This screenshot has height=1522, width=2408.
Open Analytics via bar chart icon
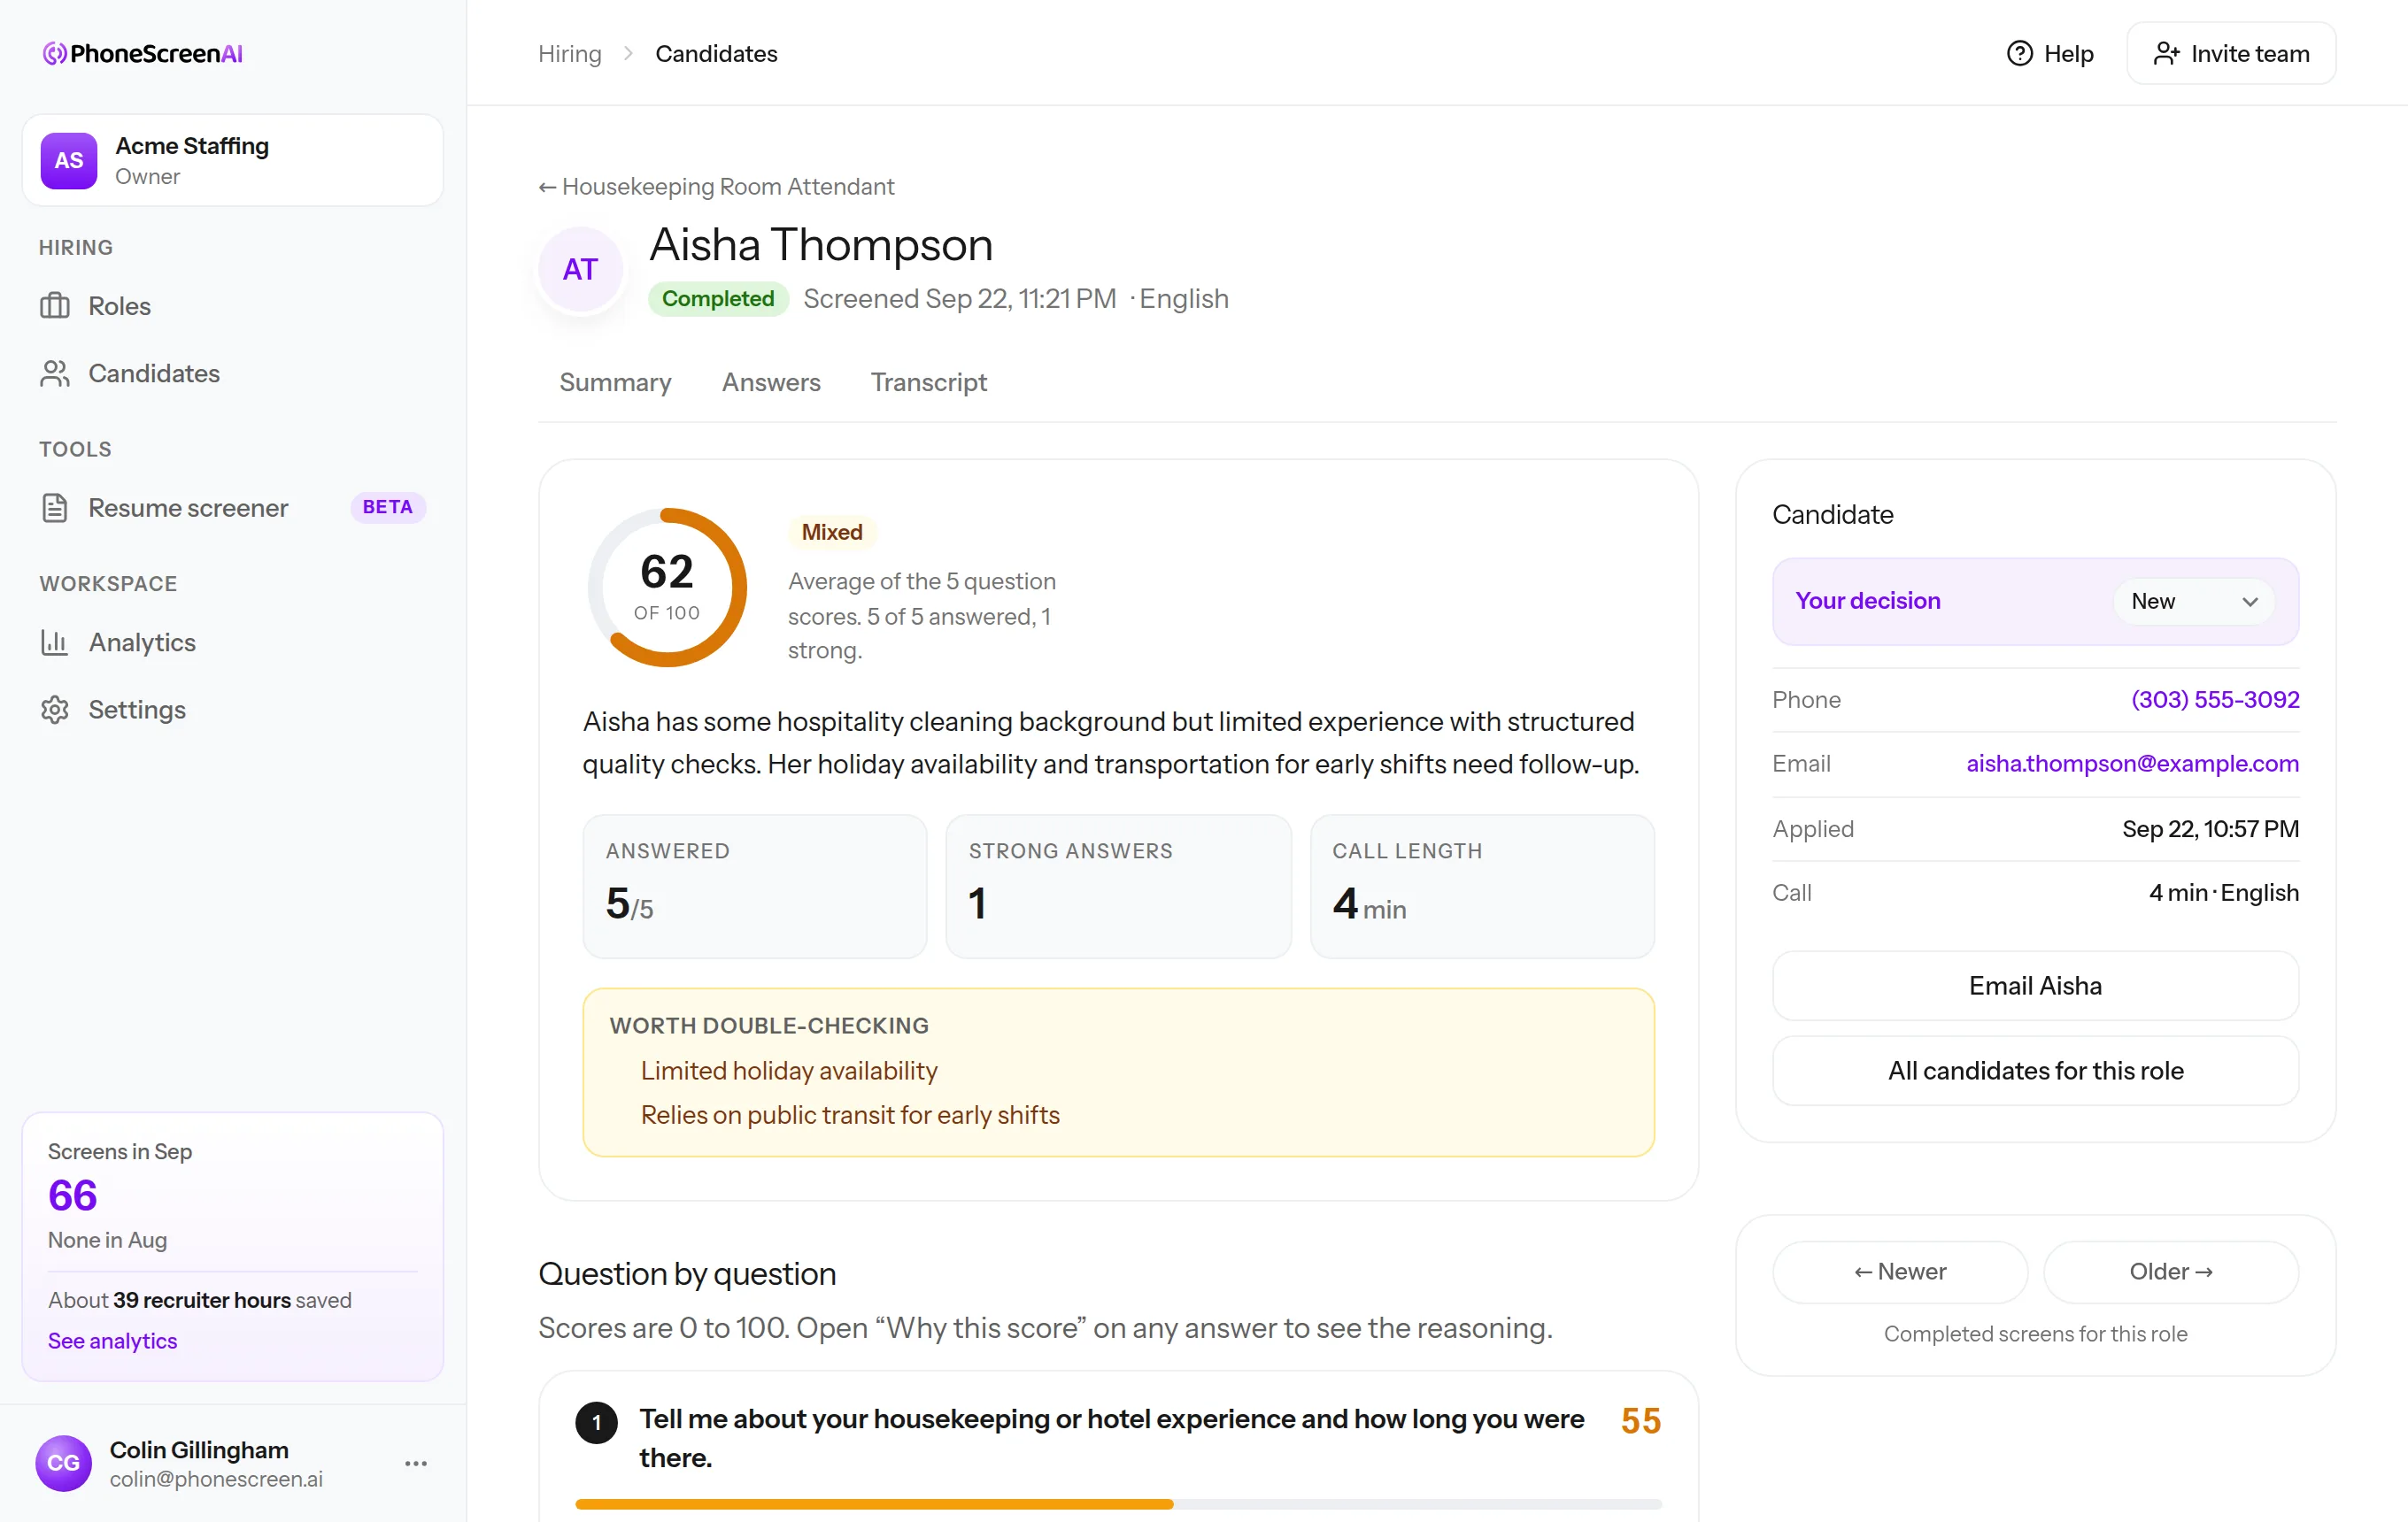click(55, 642)
